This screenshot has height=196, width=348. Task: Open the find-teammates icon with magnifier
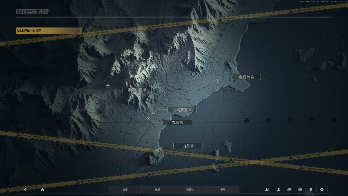[267, 189]
